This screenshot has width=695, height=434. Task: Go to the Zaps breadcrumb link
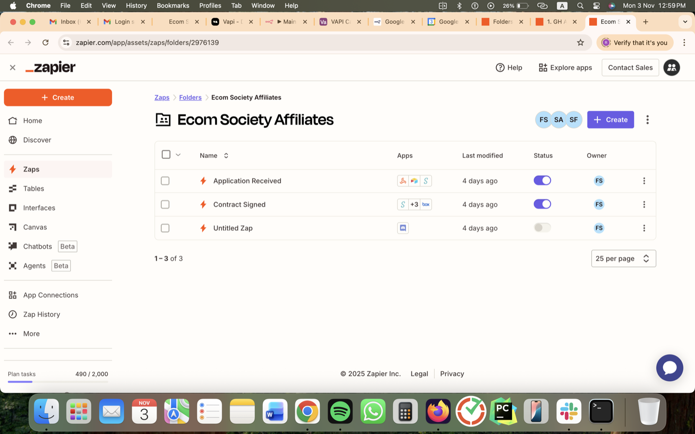[x=162, y=97]
